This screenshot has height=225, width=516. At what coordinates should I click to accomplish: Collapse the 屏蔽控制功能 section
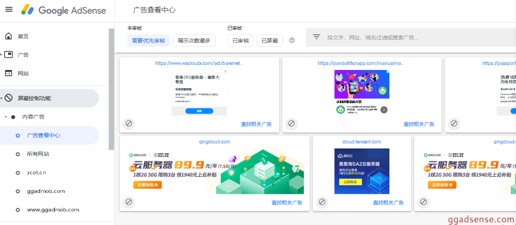[2, 98]
